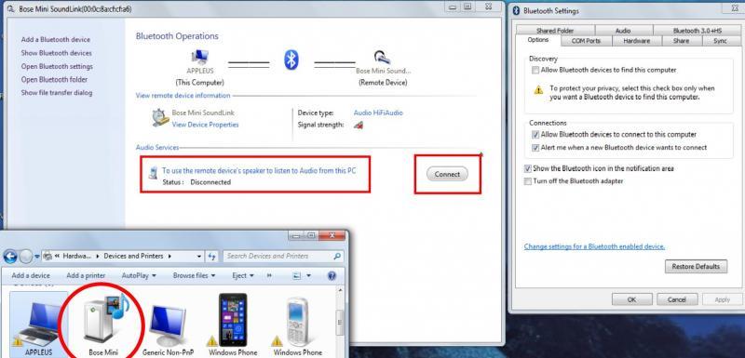Select the Bose Mini Sound remote device icon
The image size is (745, 358).
pyautogui.click(x=381, y=57)
